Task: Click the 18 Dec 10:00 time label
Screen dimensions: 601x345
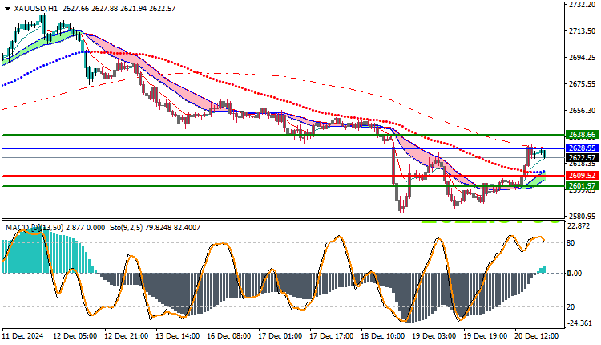Action: click(383, 336)
